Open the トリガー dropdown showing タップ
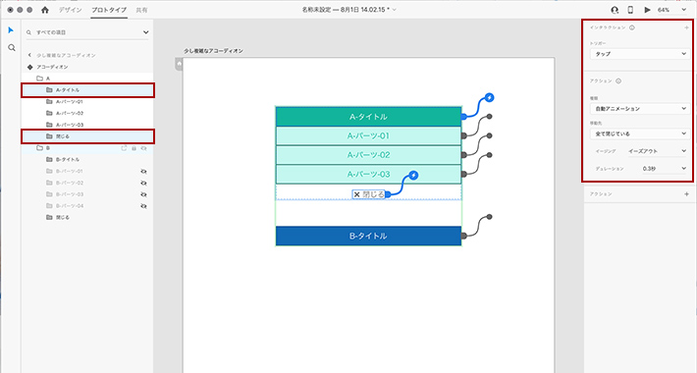The height and width of the screenshot is (373, 697). click(640, 54)
